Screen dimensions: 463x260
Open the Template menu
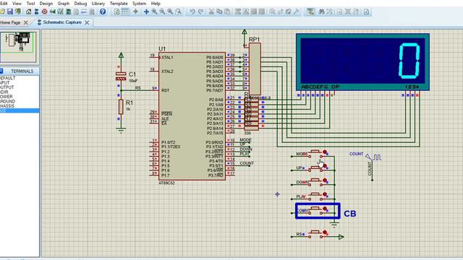[119, 4]
